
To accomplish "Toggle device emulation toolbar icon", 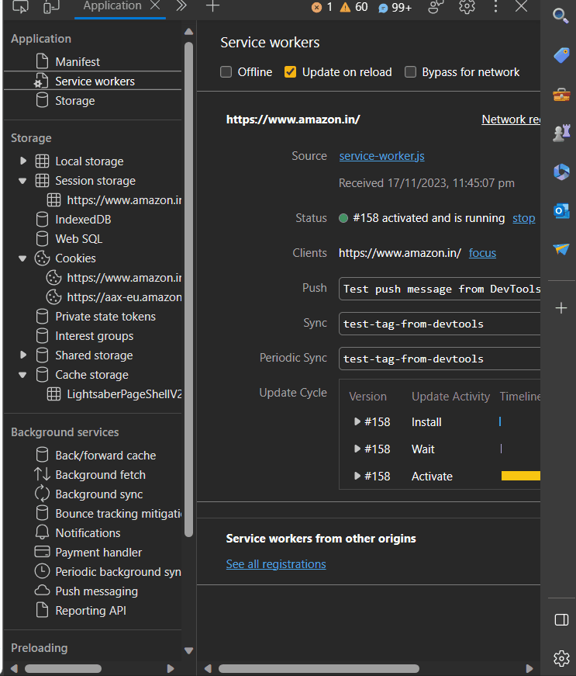I will [x=51, y=7].
